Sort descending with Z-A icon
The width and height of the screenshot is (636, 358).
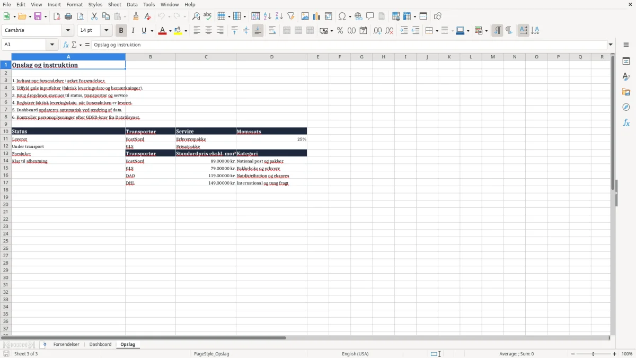tap(279, 16)
